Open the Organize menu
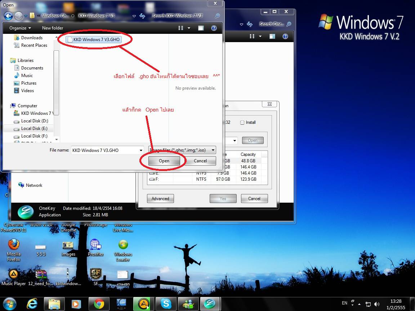This screenshot has width=415, height=311. point(20,28)
